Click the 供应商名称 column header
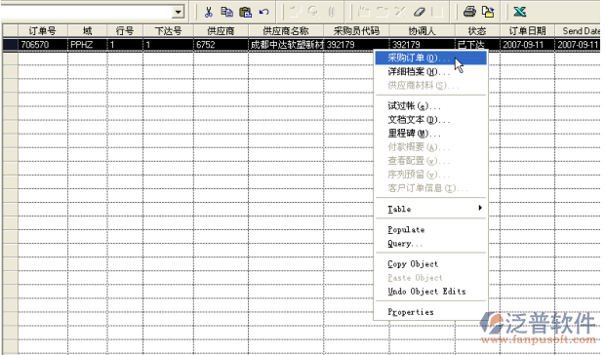Viewport: 606px width, 355px height. point(286,31)
